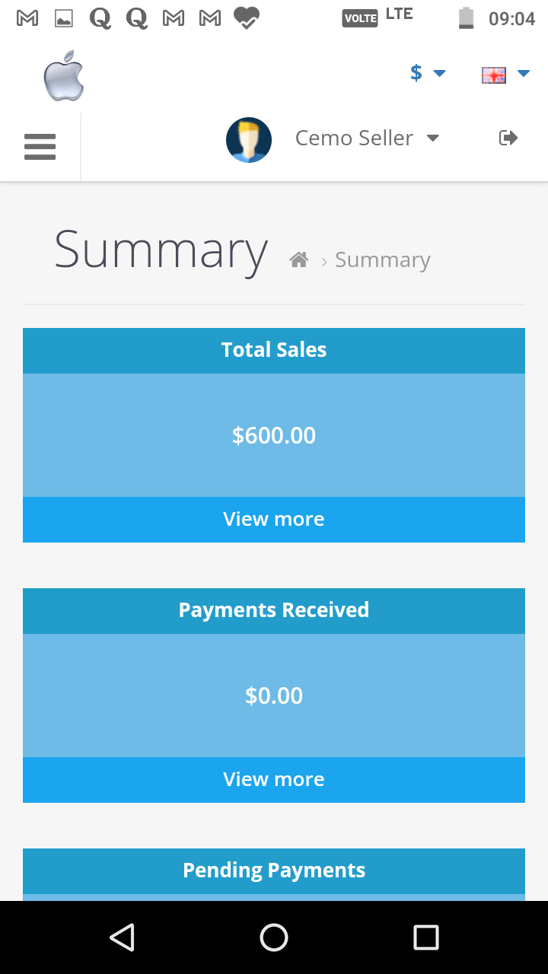Open the UK flag language selector
Image resolution: width=548 pixels, height=974 pixels.
coord(505,74)
